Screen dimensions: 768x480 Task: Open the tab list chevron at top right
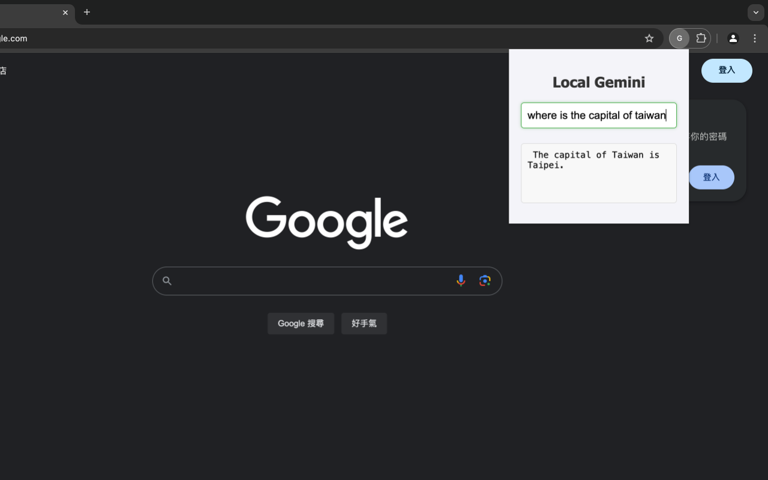[x=755, y=12]
